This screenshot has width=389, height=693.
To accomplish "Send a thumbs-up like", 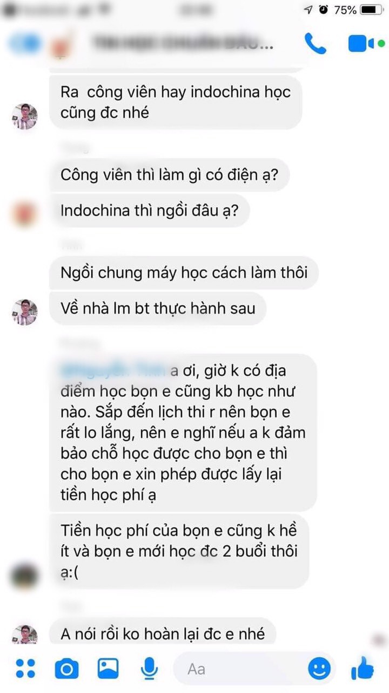I will click(x=362, y=668).
